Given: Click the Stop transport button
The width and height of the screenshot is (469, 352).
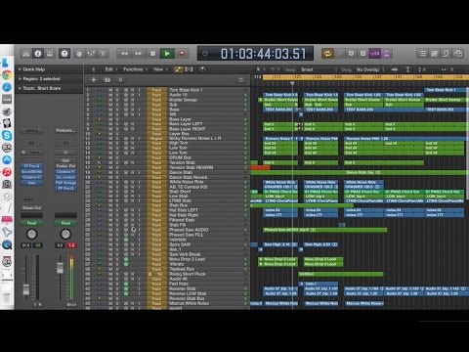Looking at the screenshot, I should point(152,54).
